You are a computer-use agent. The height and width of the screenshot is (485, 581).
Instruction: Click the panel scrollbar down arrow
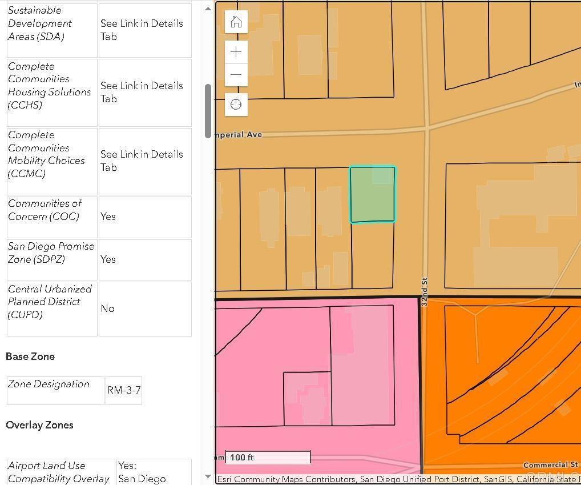pyautogui.click(x=208, y=477)
